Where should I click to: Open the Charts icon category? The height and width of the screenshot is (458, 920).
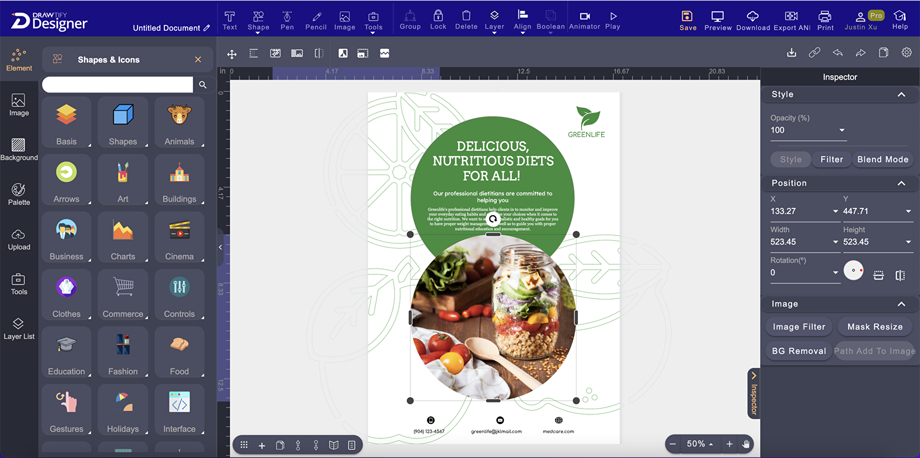tap(123, 237)
